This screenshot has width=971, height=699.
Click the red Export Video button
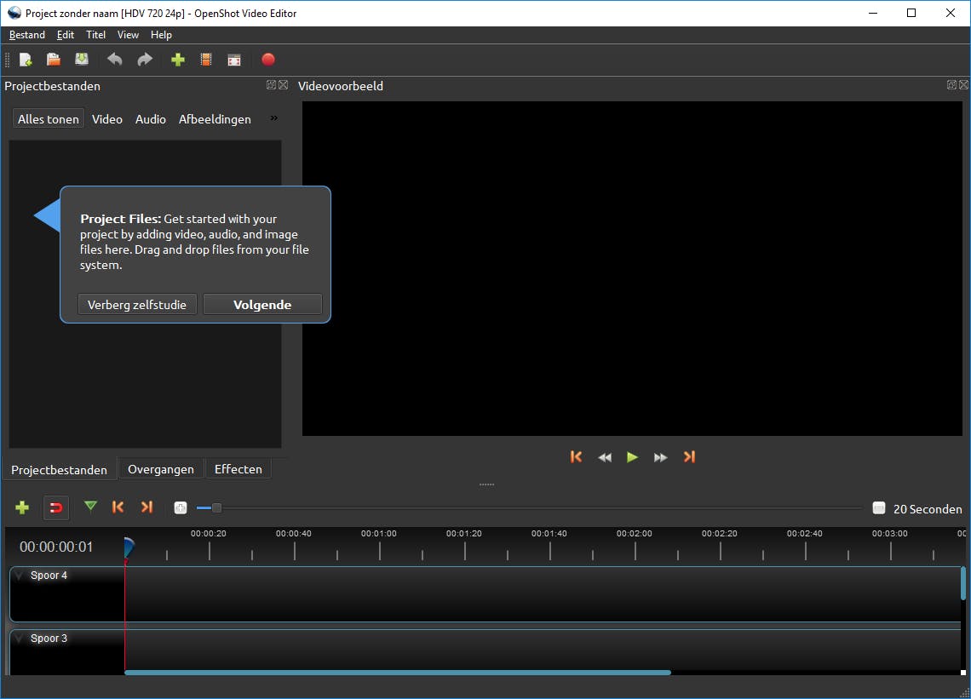pos(268,60)
